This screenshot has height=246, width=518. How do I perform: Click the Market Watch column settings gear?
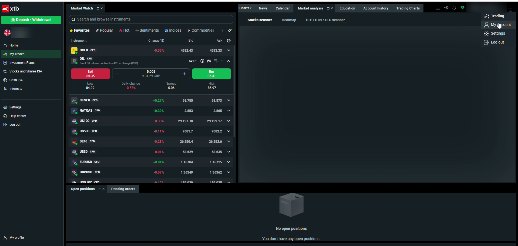(229, 41)
